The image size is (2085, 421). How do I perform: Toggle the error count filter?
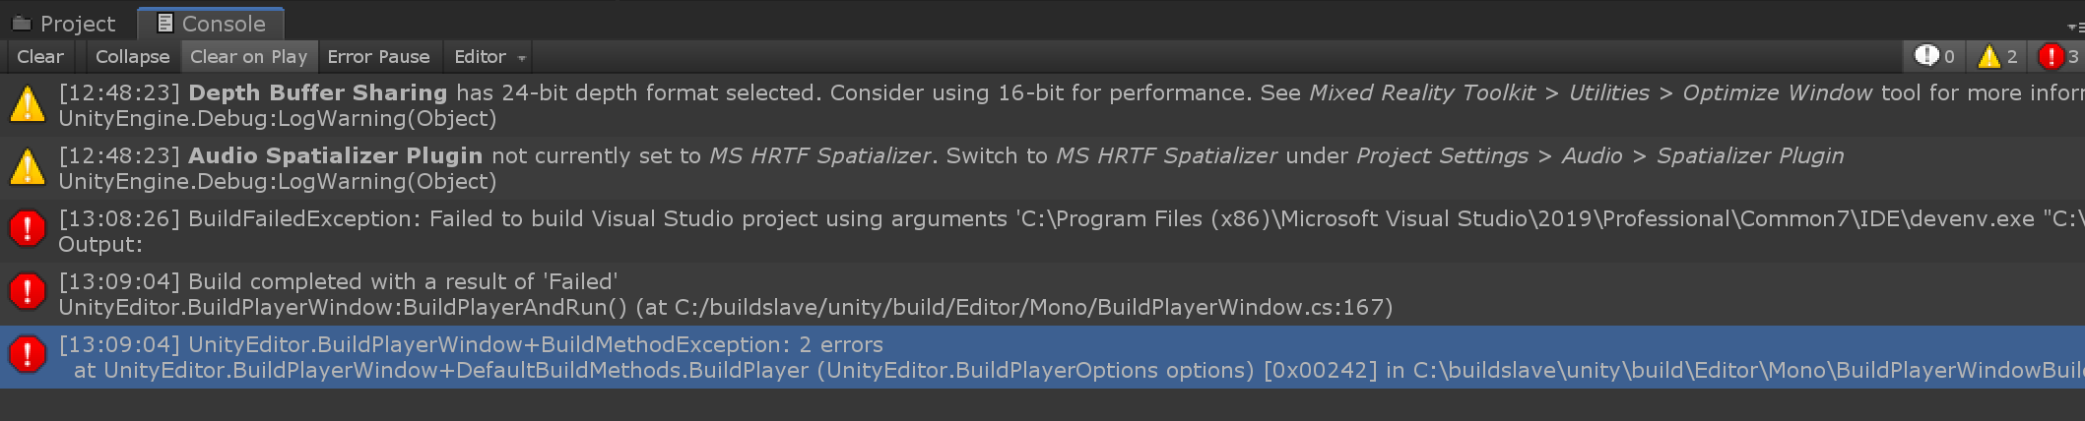pos(2058,57)
